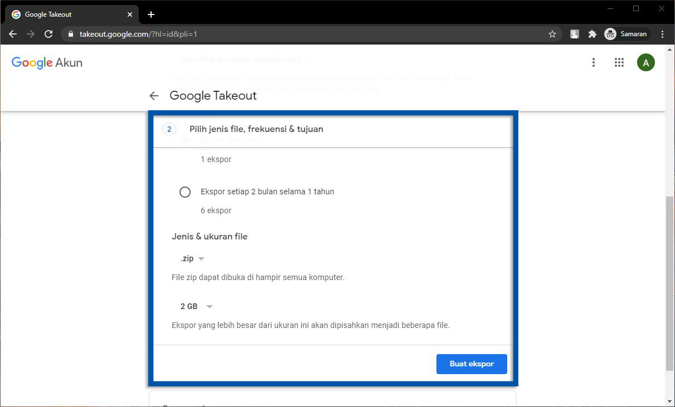Viewport: 675px width, 407px height.
Task: Click the green account avatar 'A'
Action: click(x=645, y=62)
